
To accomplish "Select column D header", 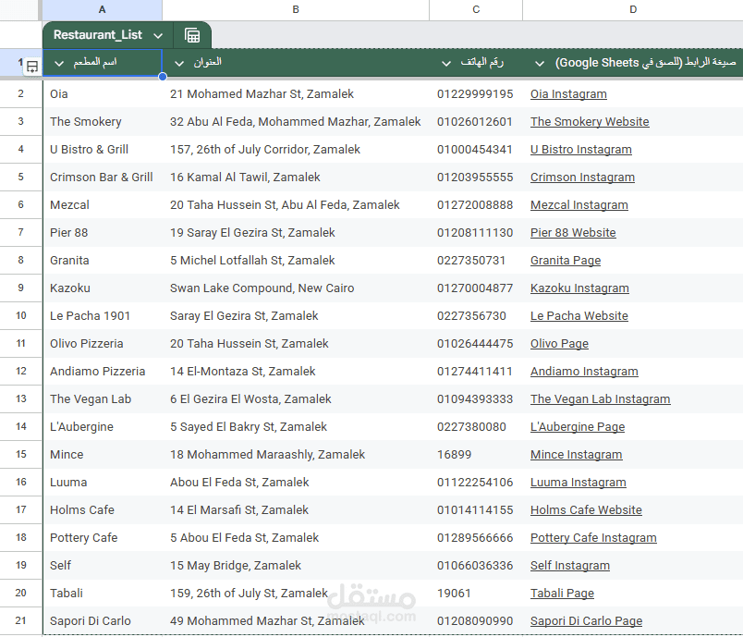I will tap(633, 9).
